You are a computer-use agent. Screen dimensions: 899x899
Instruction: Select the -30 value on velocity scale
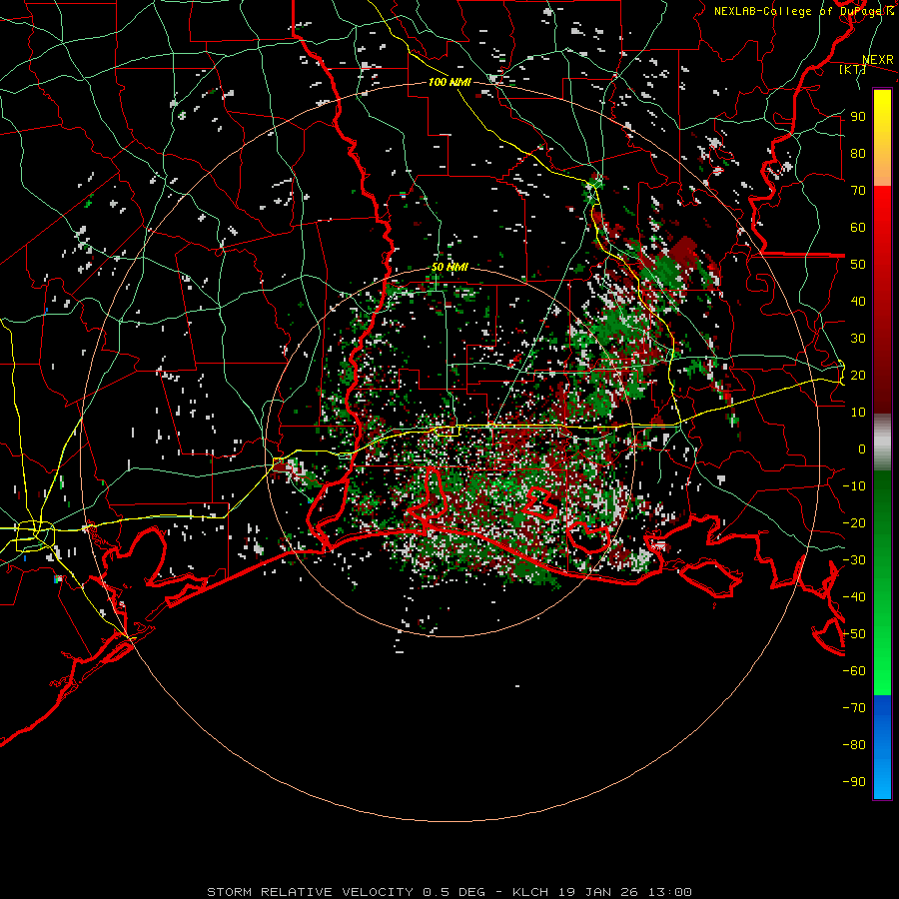(854, 560)
